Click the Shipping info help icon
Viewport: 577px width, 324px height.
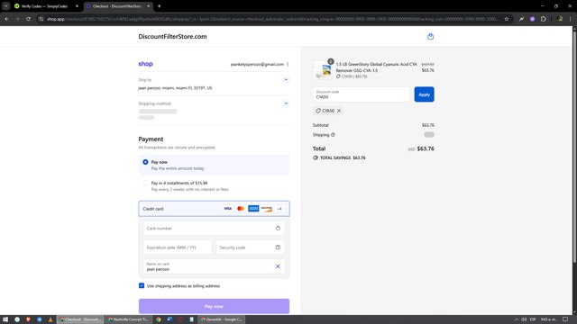pyautogui.click(x=333, y=135)
